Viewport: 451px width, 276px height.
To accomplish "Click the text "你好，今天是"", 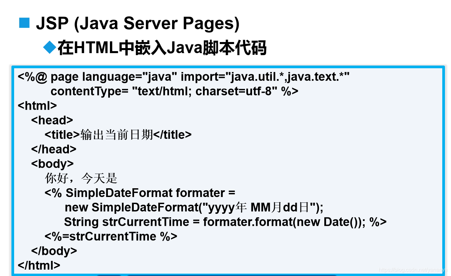I will (x=81, y=178).
